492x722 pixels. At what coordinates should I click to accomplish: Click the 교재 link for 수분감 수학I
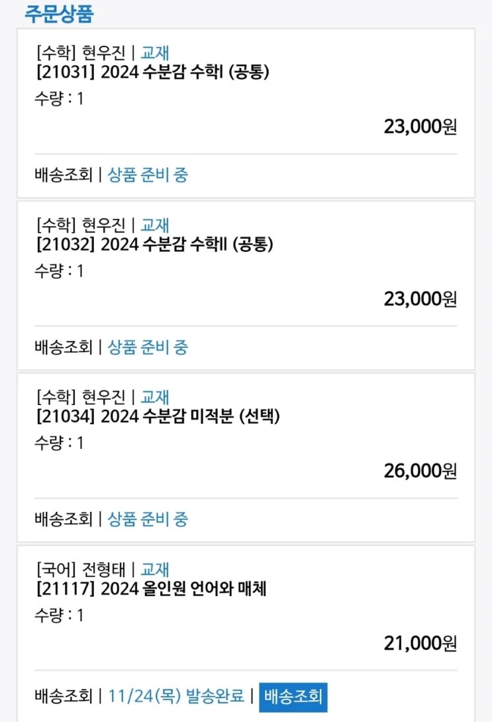pos(155,53)
